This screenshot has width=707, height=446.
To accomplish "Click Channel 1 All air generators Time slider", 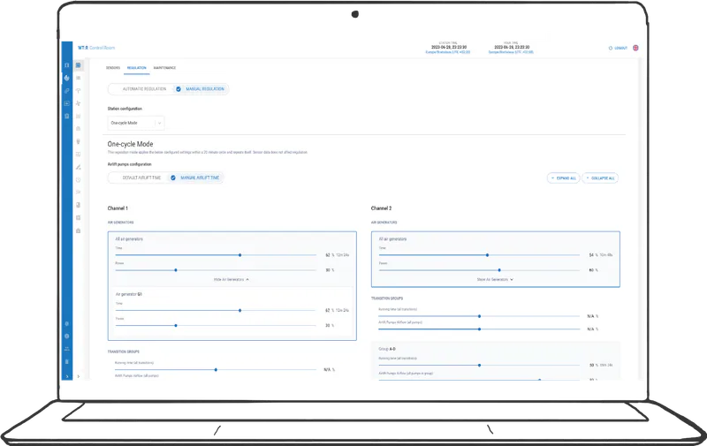I will [239, 254].
